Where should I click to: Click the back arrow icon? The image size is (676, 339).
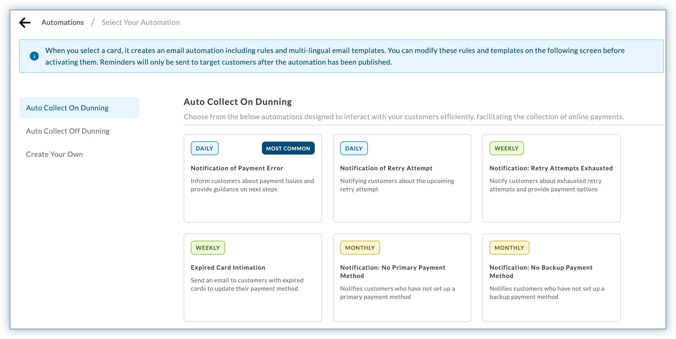(25, 23)
